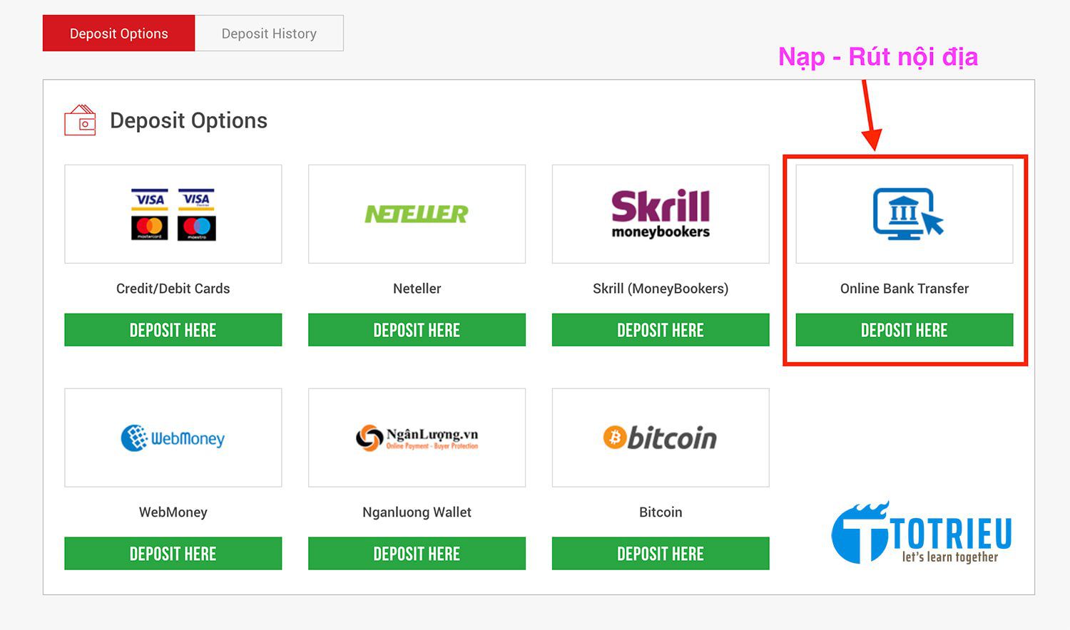Switch to the Deposit Options tab
Image resolution: width=1070 pixels, height=630 pixels.
(118, 33)
